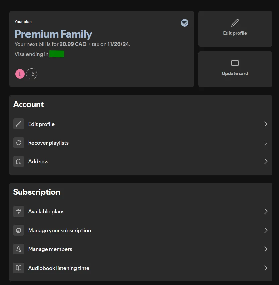
Task: Click the diamond icon beside Available plans
Action: [x=19, y=211]
